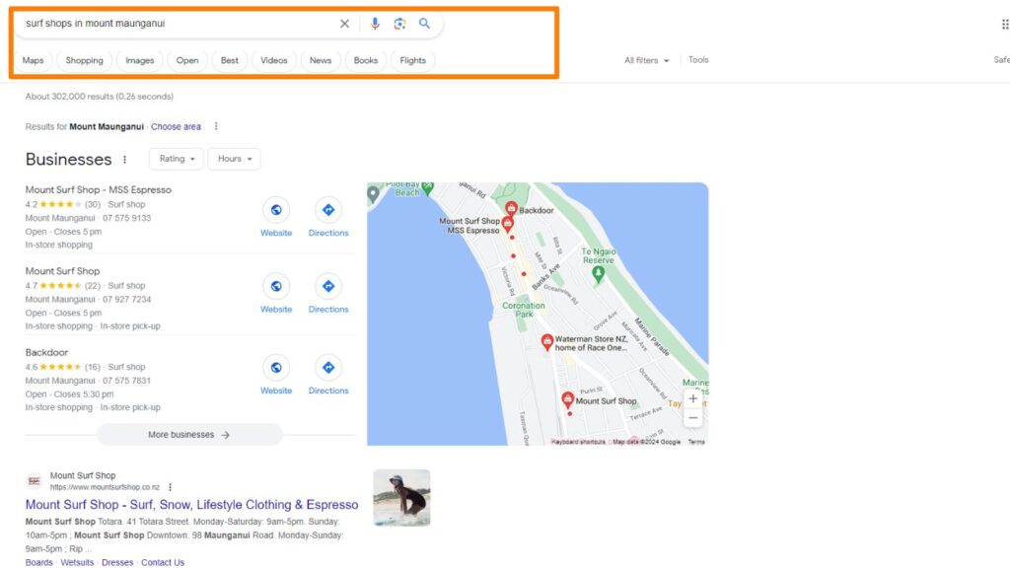
Task: Apply the Best filter chip
Action: [x=229, y=60]
